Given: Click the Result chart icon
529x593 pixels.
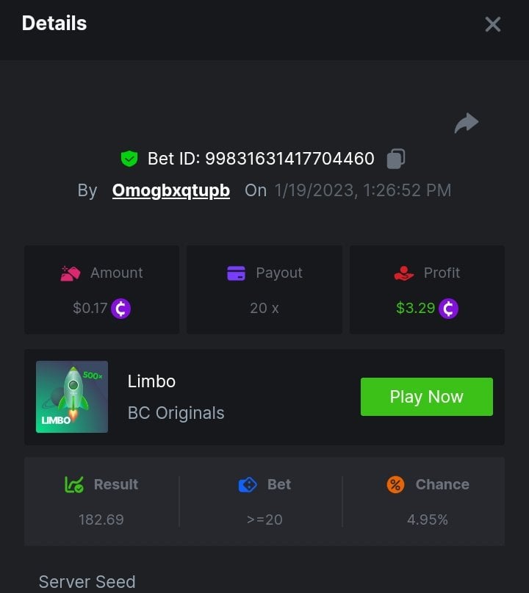Looking at the screenshot, I should point(74,484).
